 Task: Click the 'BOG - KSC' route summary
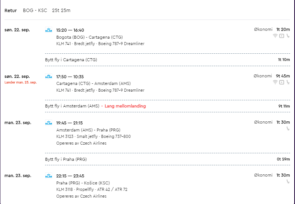[35, 11]
